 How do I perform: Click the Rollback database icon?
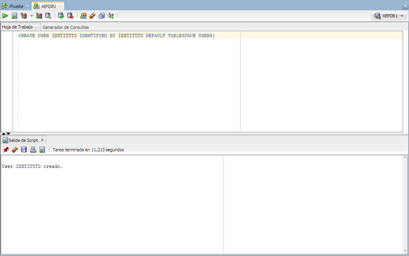(x=70, y=16)
